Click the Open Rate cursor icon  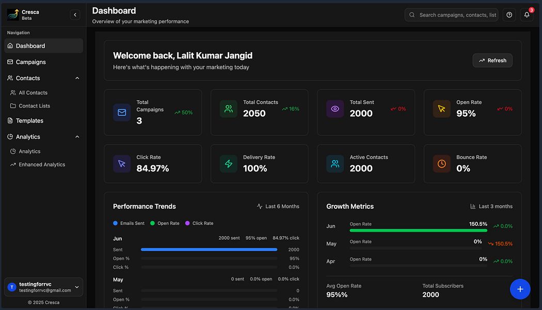[441, 109]
